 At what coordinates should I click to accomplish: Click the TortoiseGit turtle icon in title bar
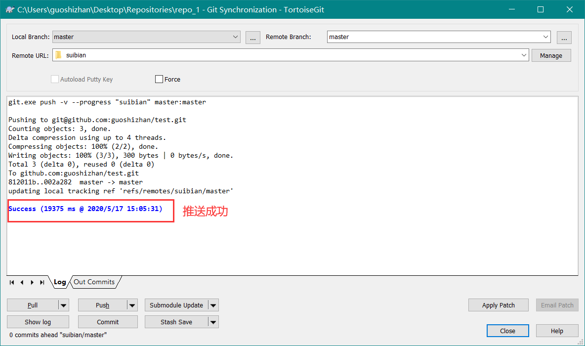tap(9, 9)
